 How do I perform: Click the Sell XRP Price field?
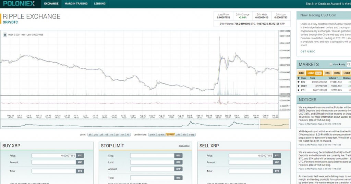[251, 155]
